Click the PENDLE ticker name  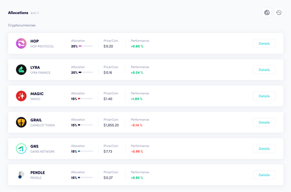pyautogui.click(x=38, y=173)
